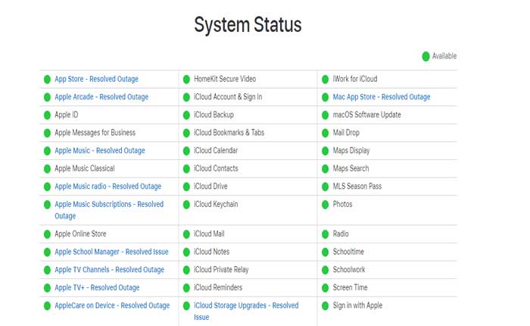530x326 pixels.
Task: Show Apple Music radio resolved outage
Action: pos(108,187)
